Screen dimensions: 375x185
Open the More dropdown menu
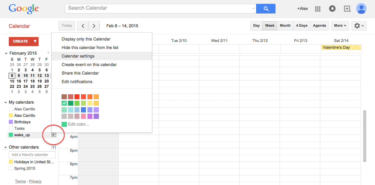pos(340,26)
